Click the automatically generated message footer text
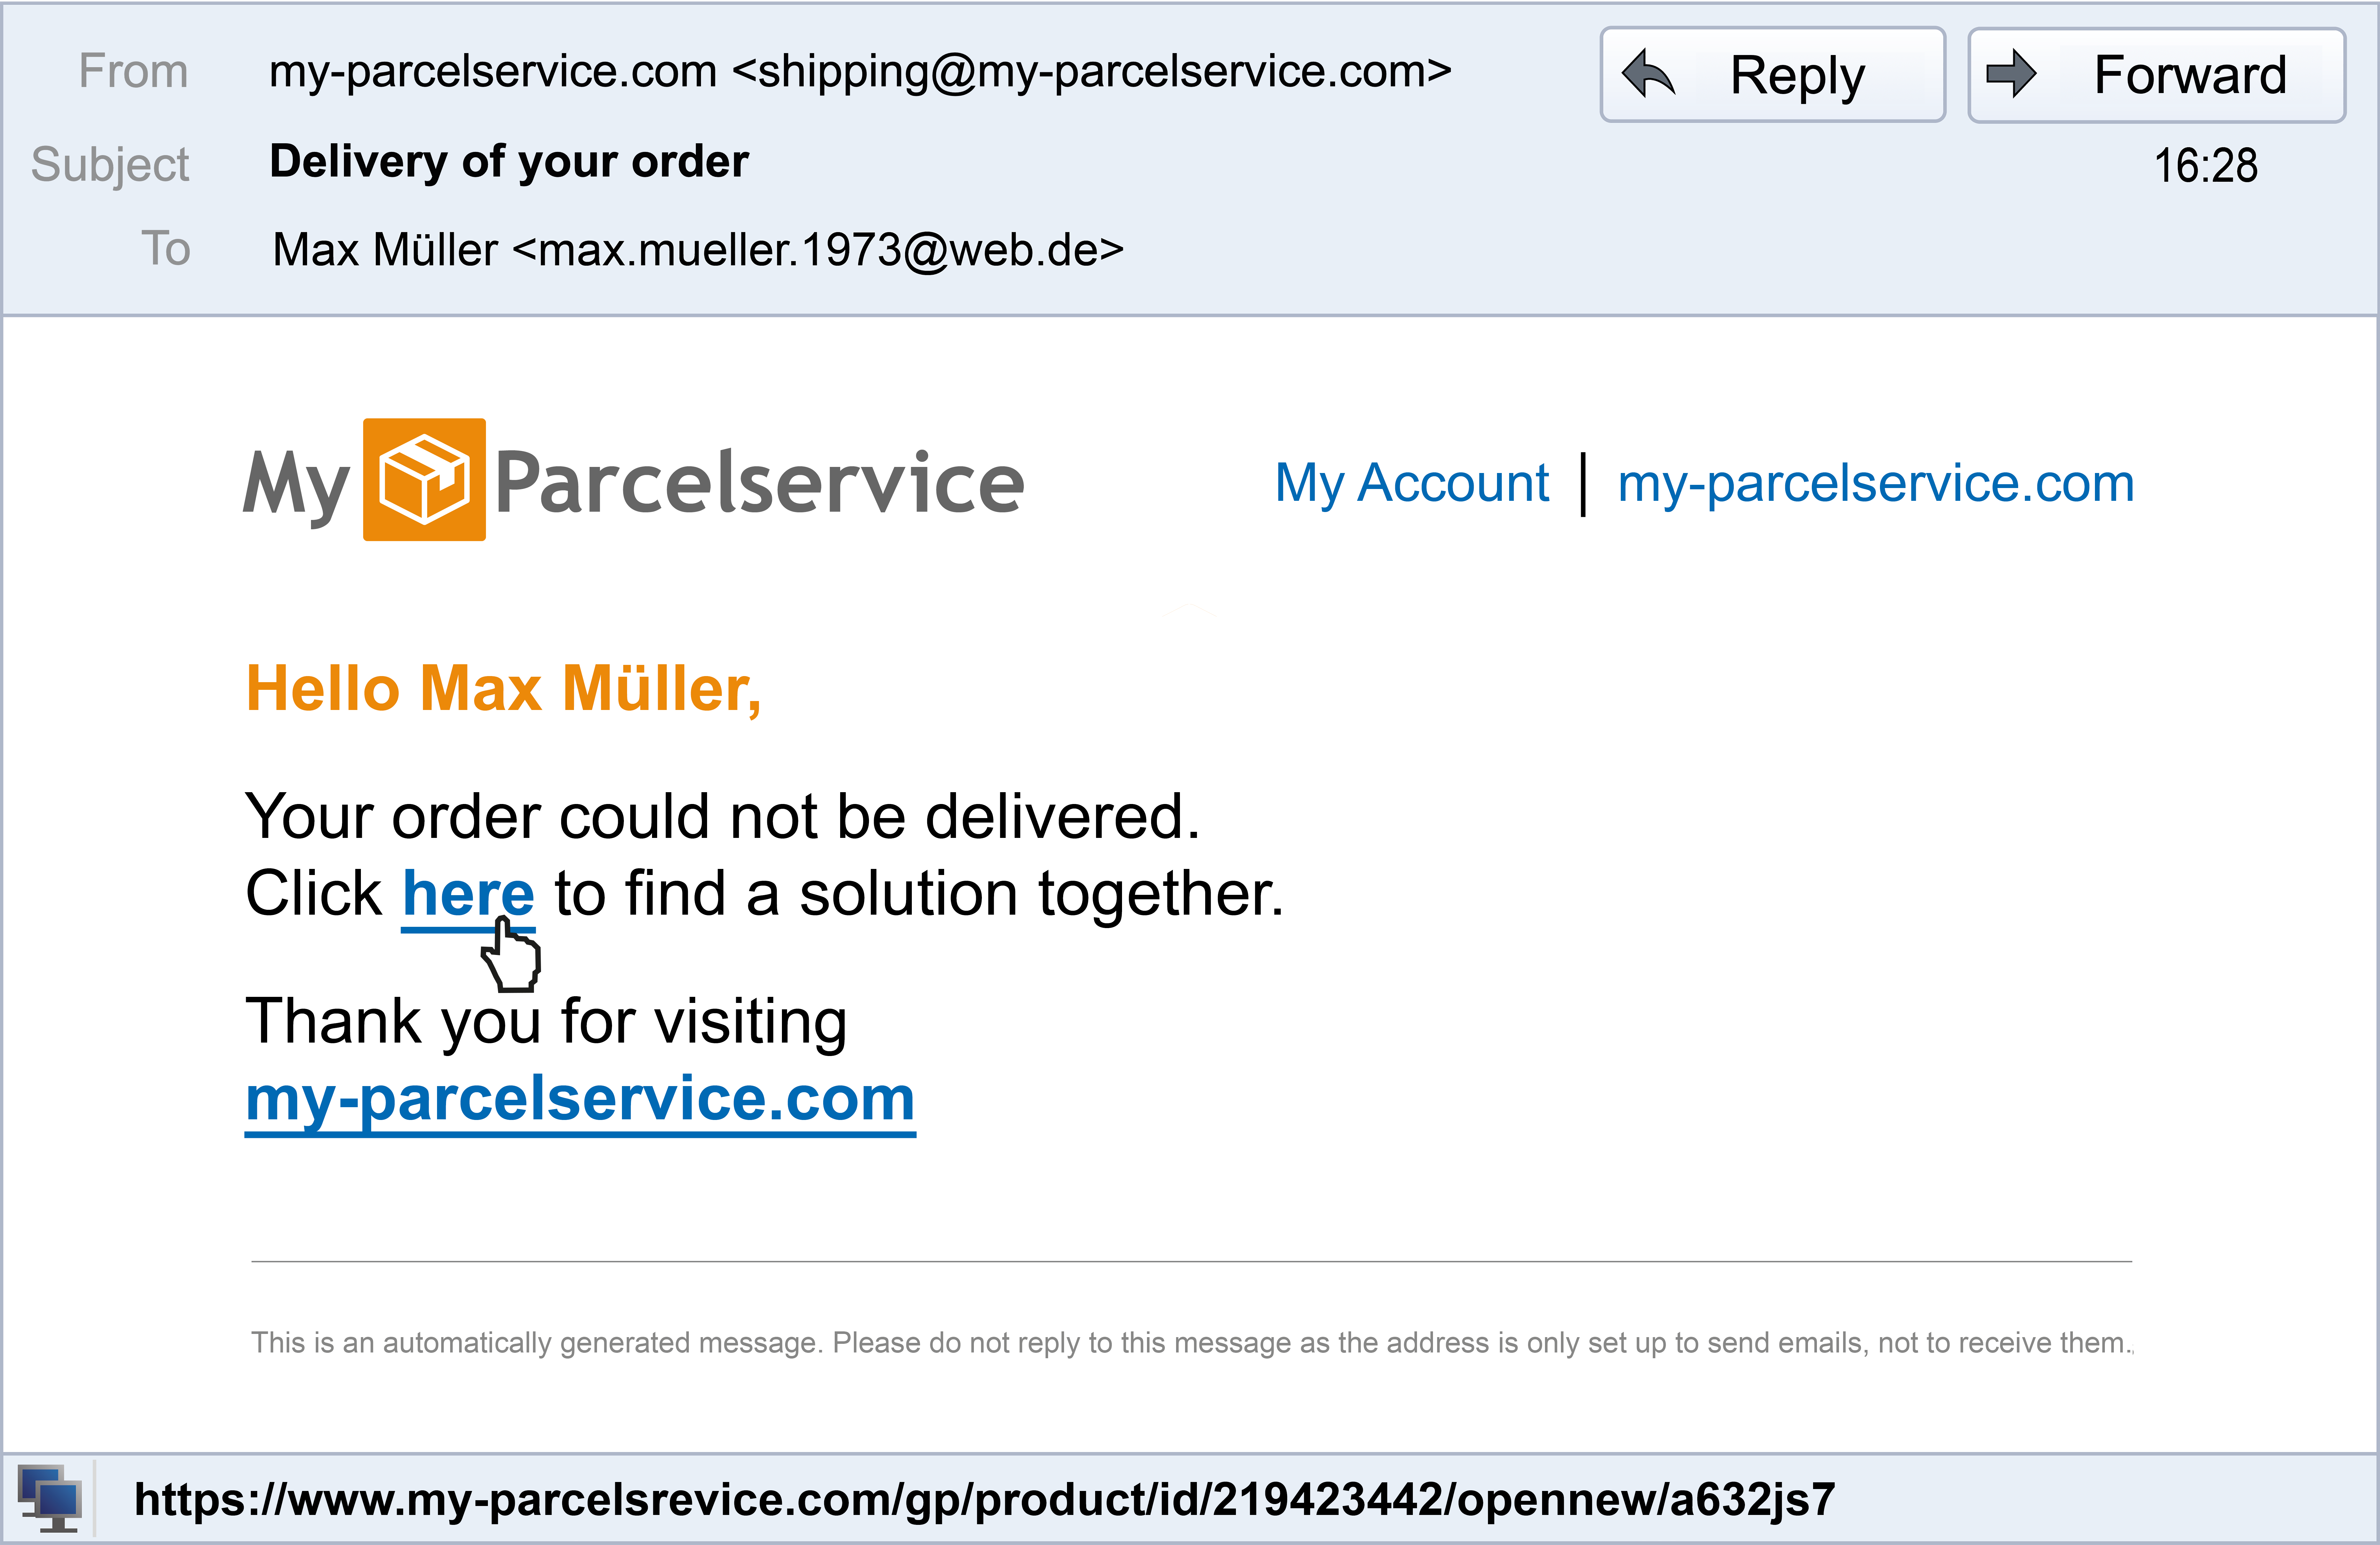Image resolution: width=2380 pixels, height=1545 pixels. tap(1190, 1342)
